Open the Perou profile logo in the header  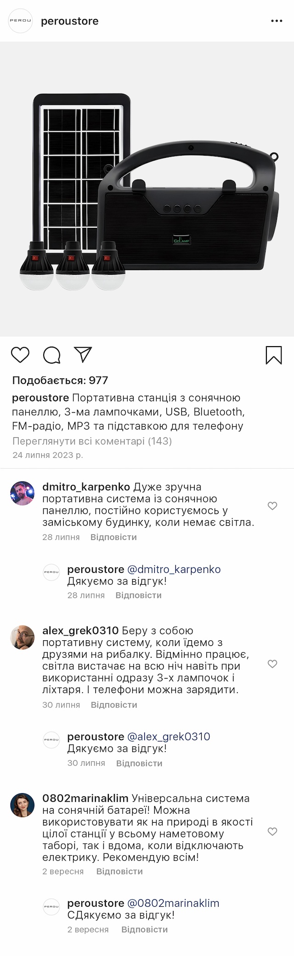[21, 21]
